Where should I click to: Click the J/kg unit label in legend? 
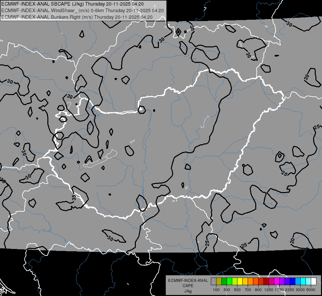(x=188, y=291)
